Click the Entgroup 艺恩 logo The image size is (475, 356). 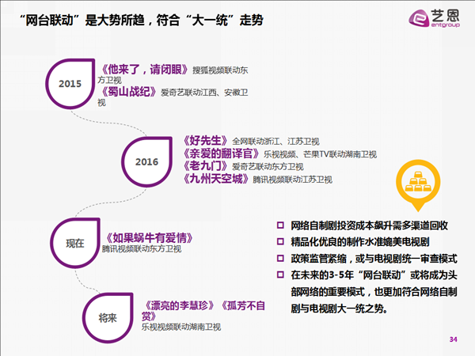pos(434,18)
